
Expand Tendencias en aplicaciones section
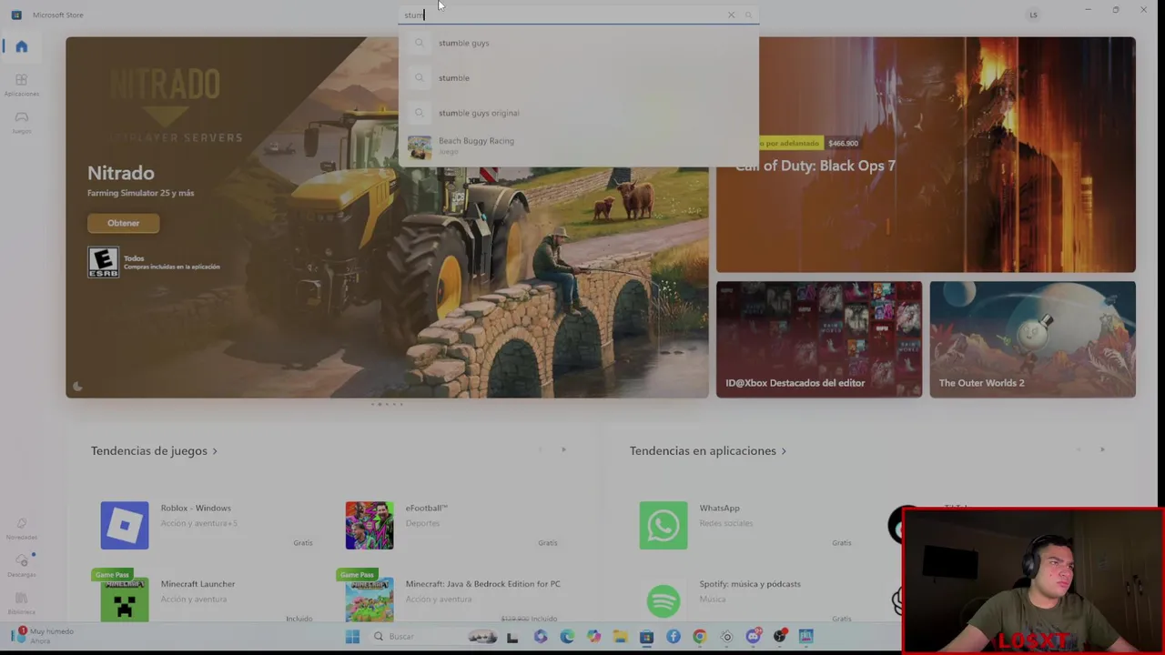tap(707, 450)
